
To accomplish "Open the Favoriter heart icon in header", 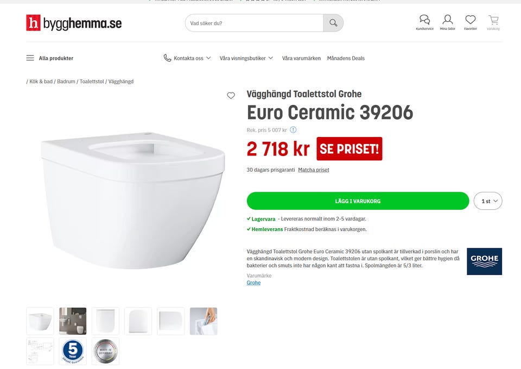I will point(470,21).
